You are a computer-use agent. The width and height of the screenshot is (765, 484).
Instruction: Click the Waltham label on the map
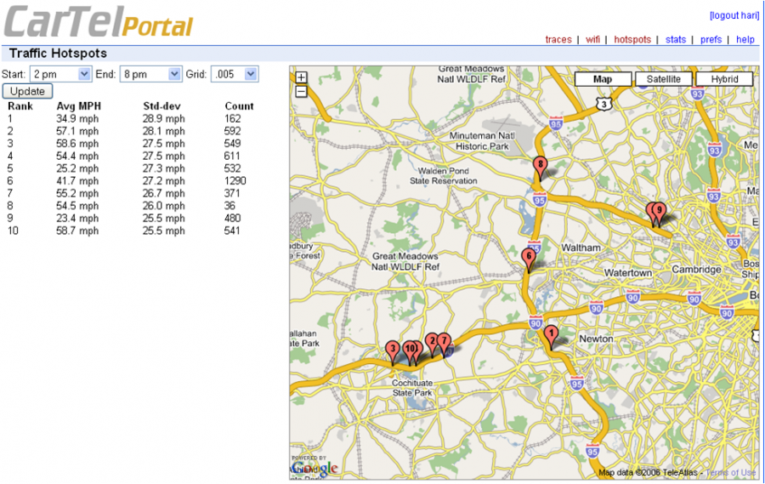[581, 248]
